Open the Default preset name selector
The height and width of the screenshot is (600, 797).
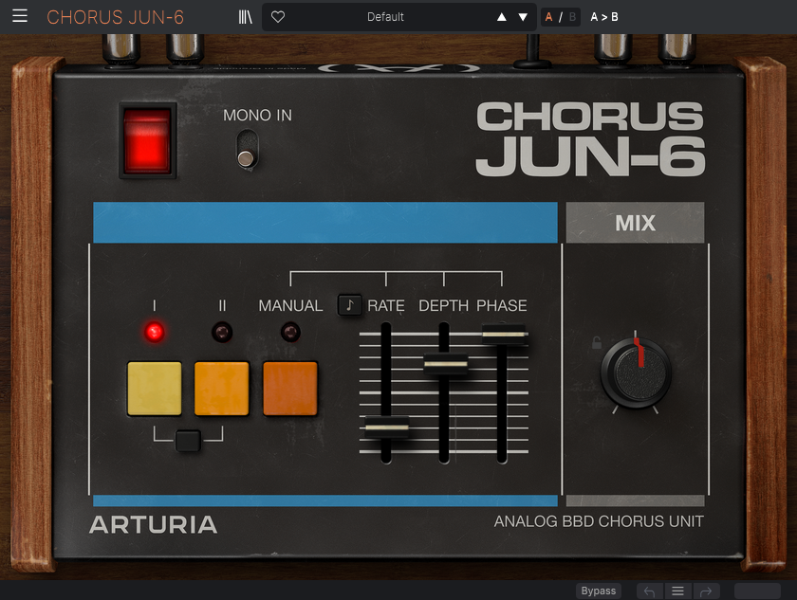point(385,17)
